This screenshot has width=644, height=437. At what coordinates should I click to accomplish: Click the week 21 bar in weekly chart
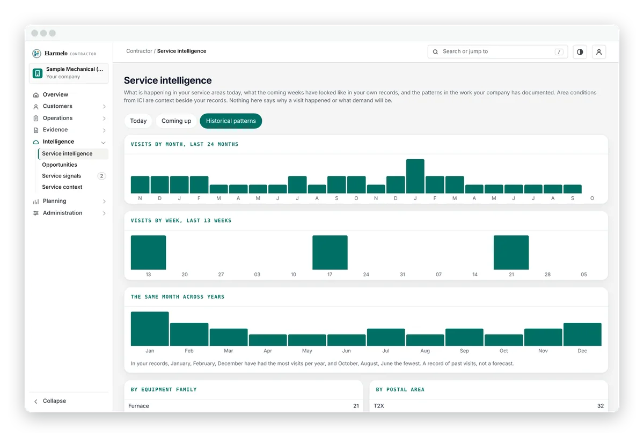tap(511, 253)
